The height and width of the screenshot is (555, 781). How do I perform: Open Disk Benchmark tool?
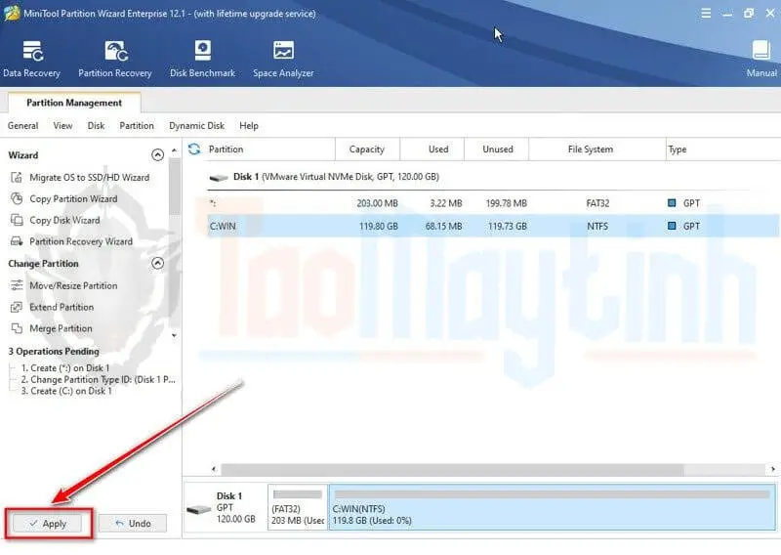click(202, 59)
